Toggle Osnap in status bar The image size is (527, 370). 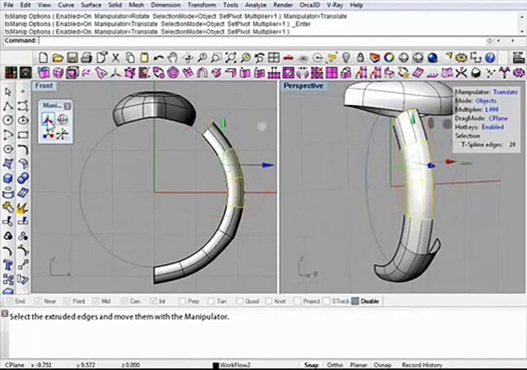(382, 365)
